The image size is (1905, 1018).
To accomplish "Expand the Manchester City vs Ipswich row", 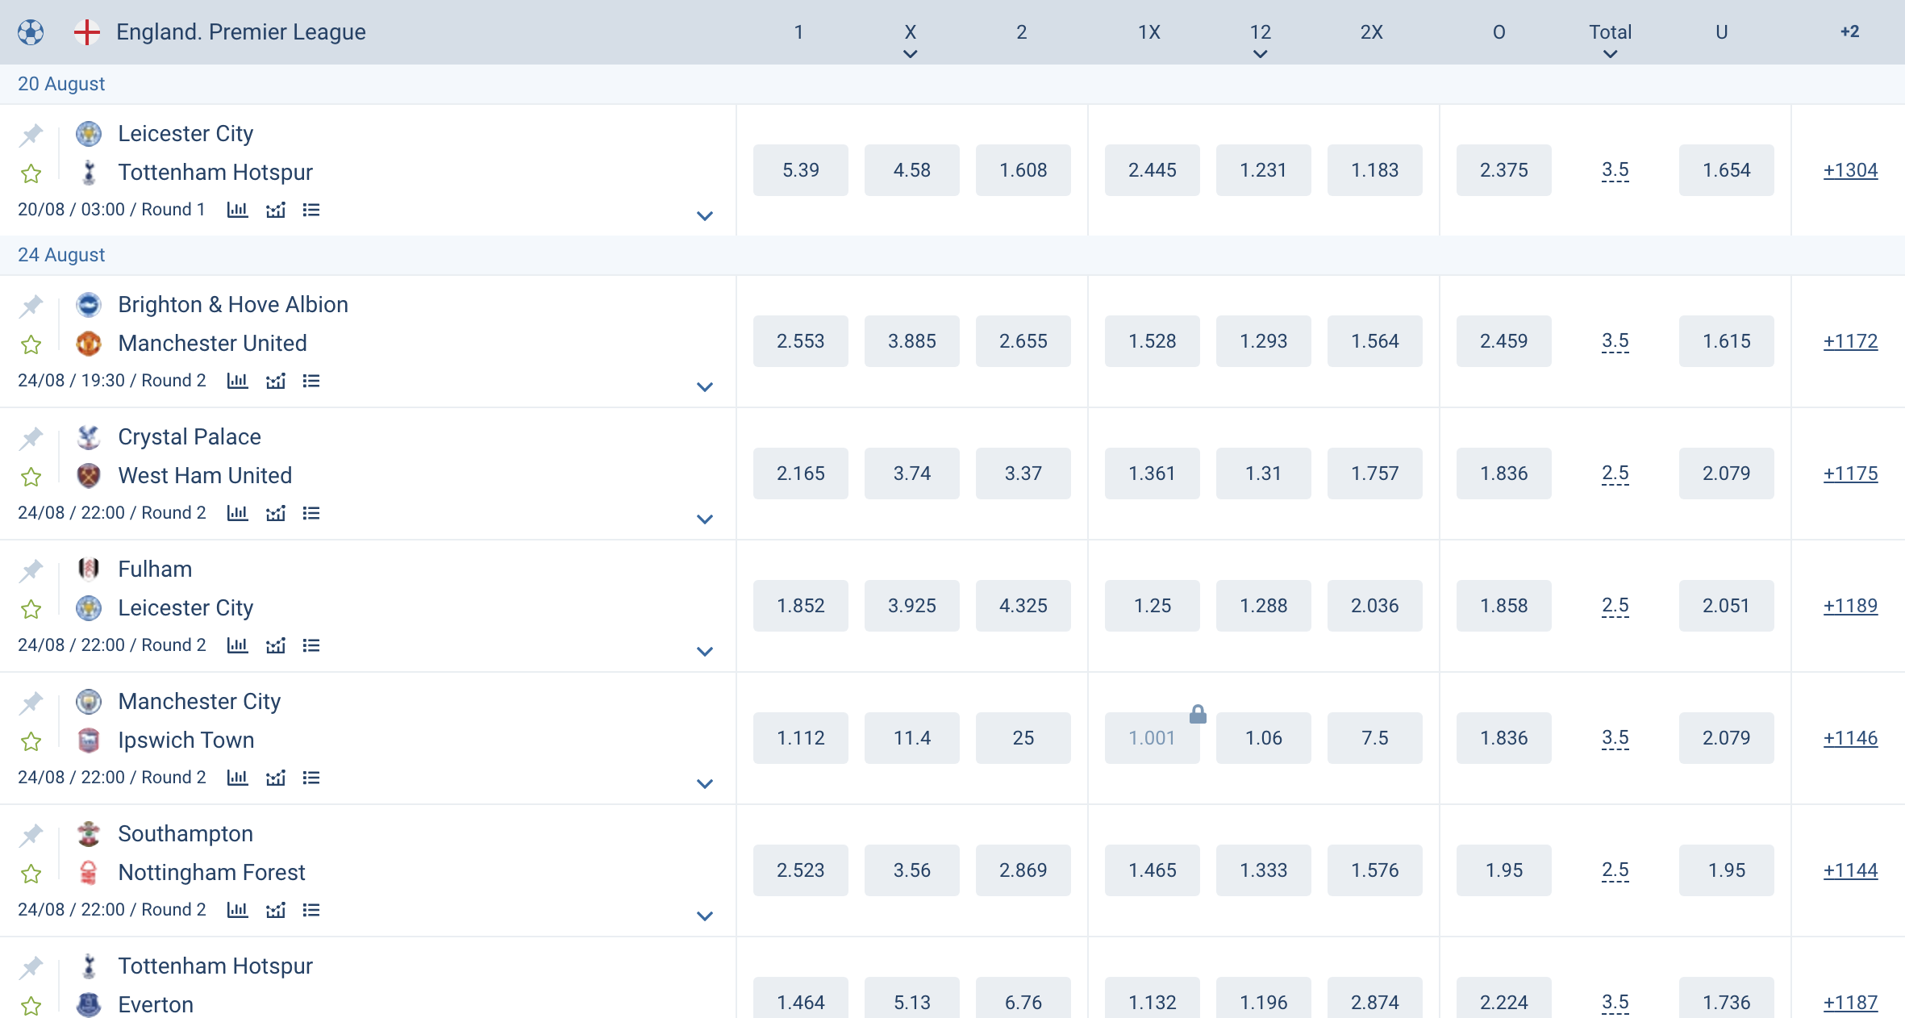I will click(x=705, y=784).
